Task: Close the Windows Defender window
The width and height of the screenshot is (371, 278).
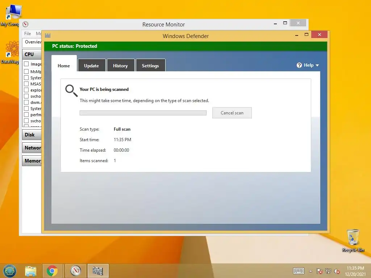Action: [320, 34]
